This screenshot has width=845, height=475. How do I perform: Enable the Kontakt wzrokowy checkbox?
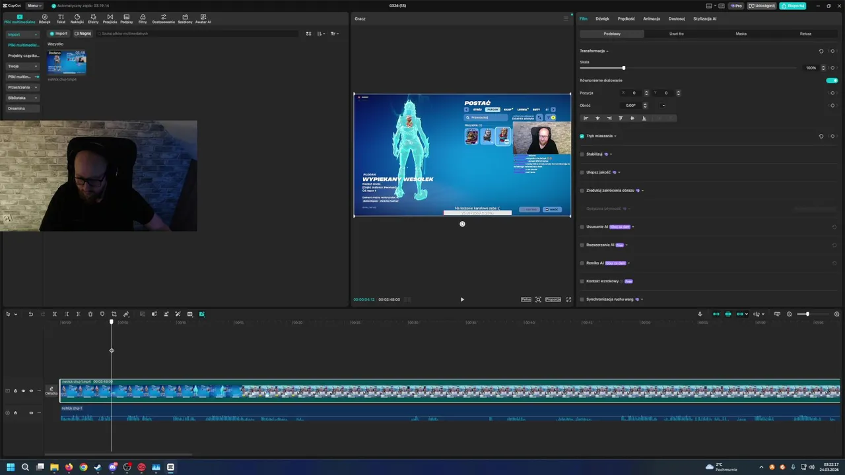[x=582, y=281]
